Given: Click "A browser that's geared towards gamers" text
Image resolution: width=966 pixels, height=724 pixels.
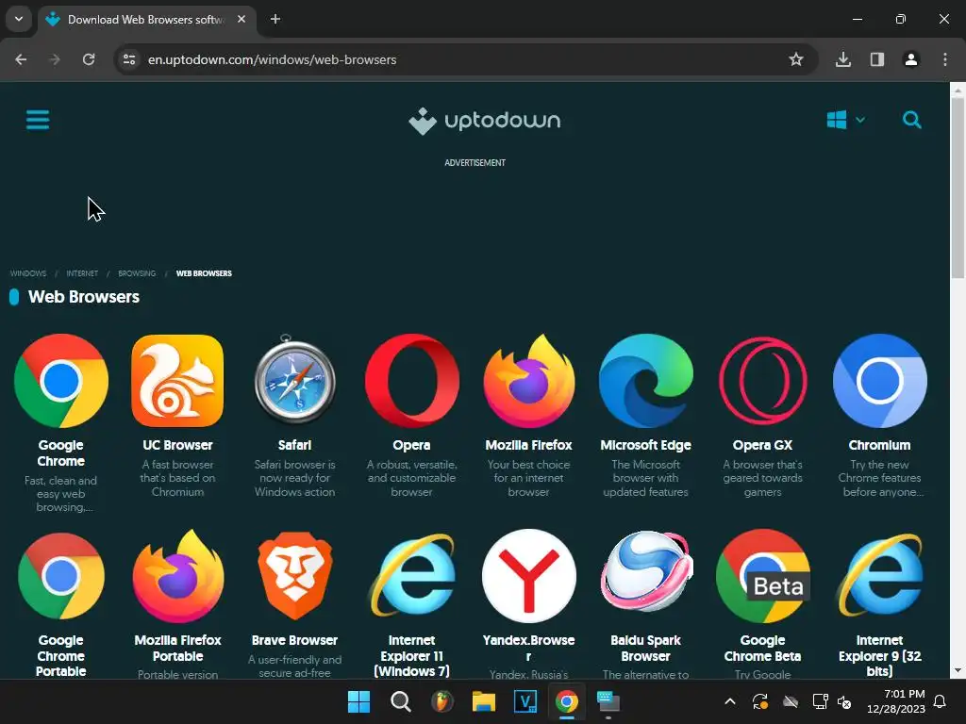Looking at the screenshot, I should coord(762,478).
